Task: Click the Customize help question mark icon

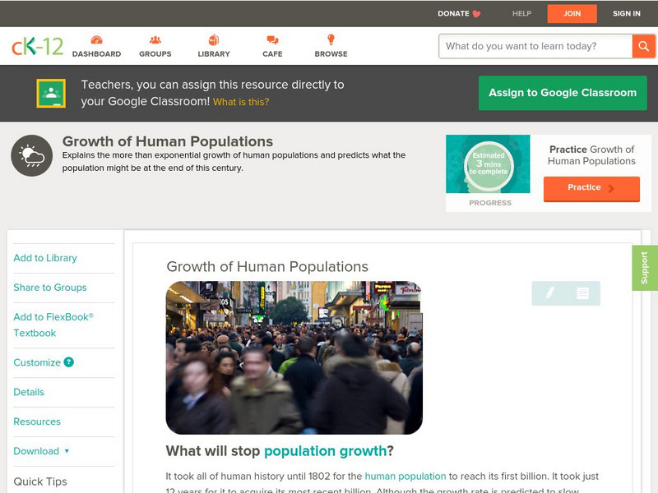Action: pyautogui.click(x=69, y=362)
